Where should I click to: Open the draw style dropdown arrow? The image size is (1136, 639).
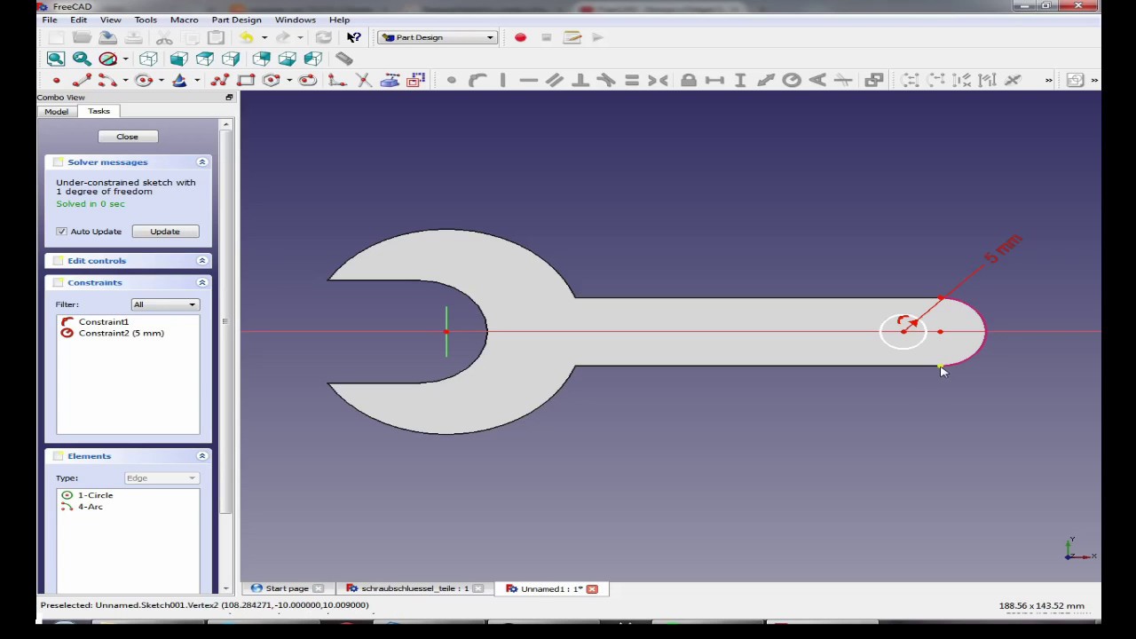click(125, 59)
